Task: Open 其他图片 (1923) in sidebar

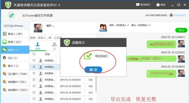Action: [15, 90]
